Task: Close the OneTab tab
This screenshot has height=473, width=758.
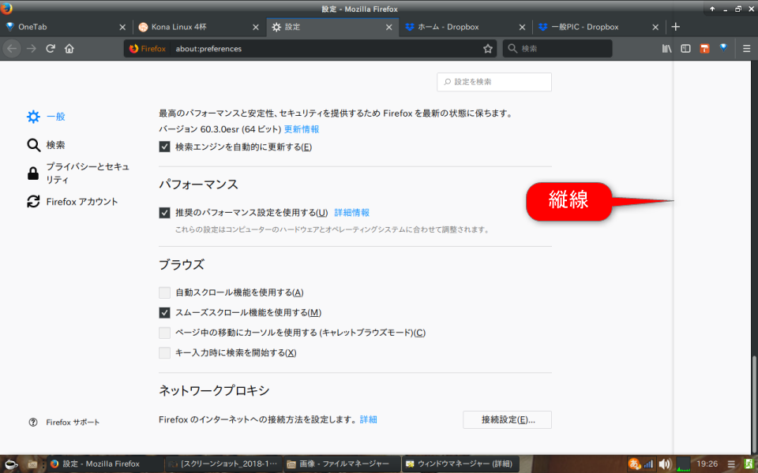Action: pyautogui.click(x=122, y=28)
